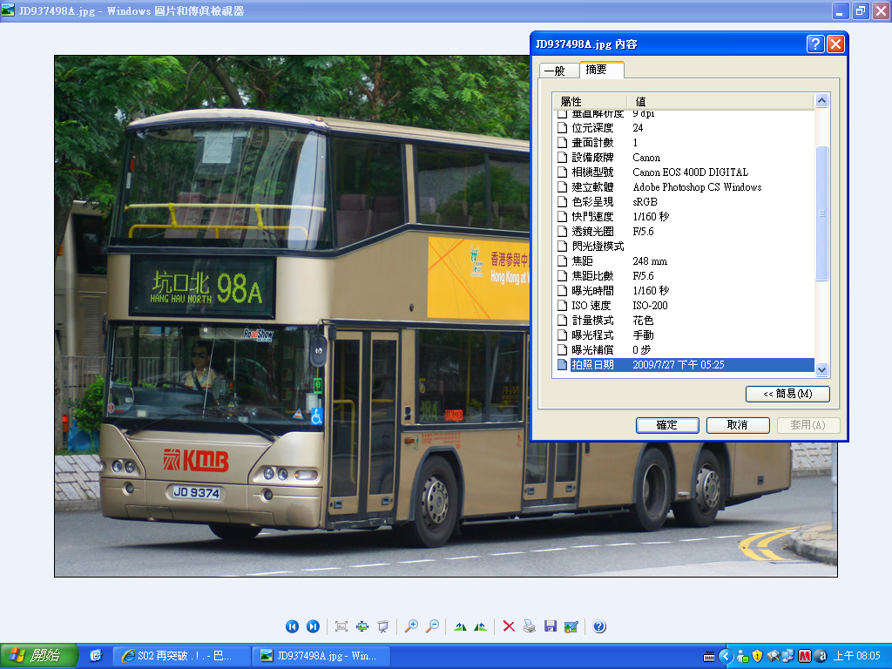Show image at best fit size
The width and height of the screenshot is (892, 669).
point(341,626)
